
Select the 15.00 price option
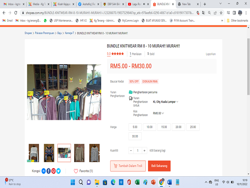(164, 127)
